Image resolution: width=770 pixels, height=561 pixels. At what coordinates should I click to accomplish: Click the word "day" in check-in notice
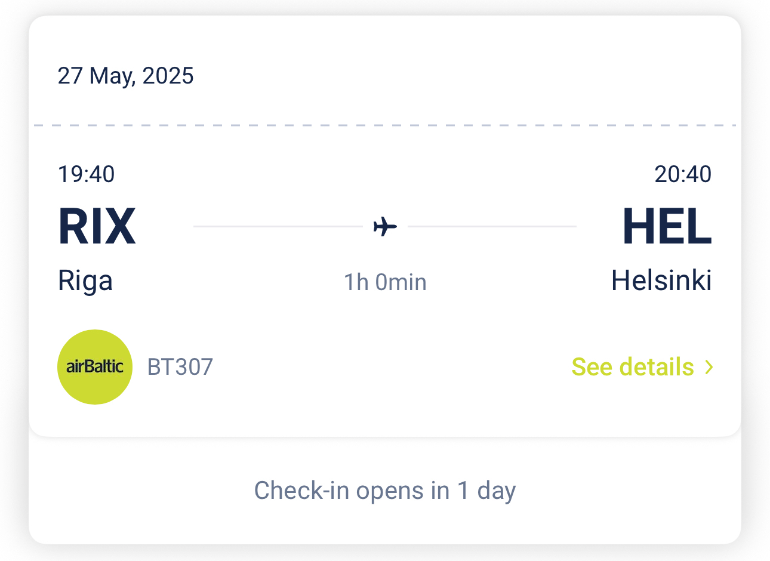pyautogui.click(x=496, y=491)
